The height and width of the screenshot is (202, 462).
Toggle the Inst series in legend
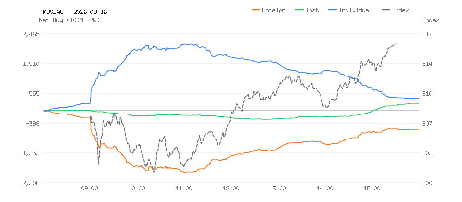[307, 10]
